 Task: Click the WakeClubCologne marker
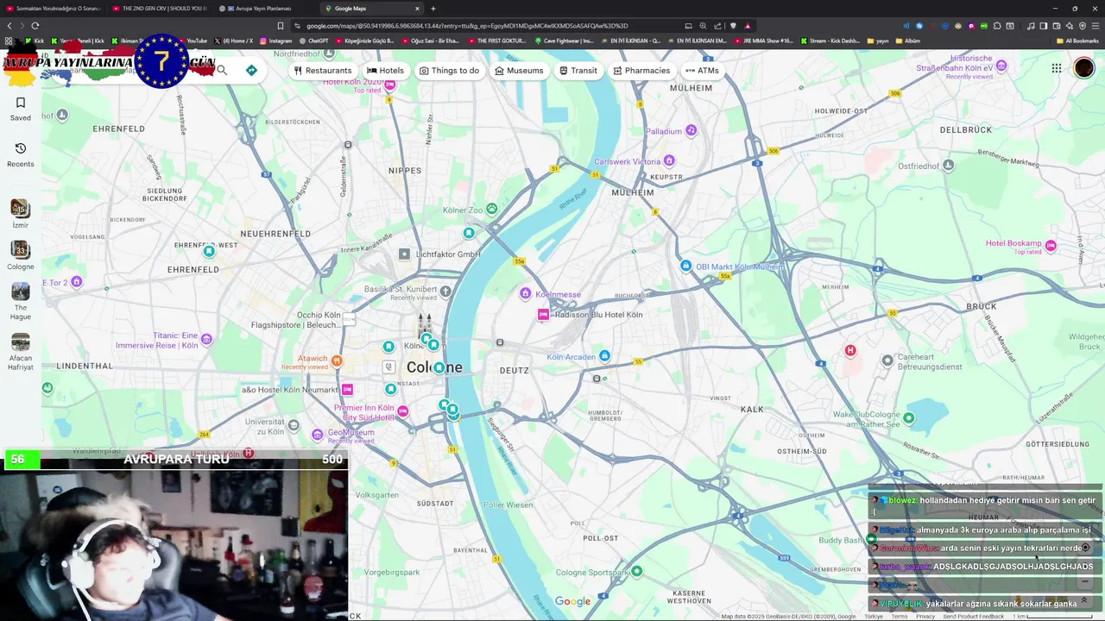click(908, 418)
